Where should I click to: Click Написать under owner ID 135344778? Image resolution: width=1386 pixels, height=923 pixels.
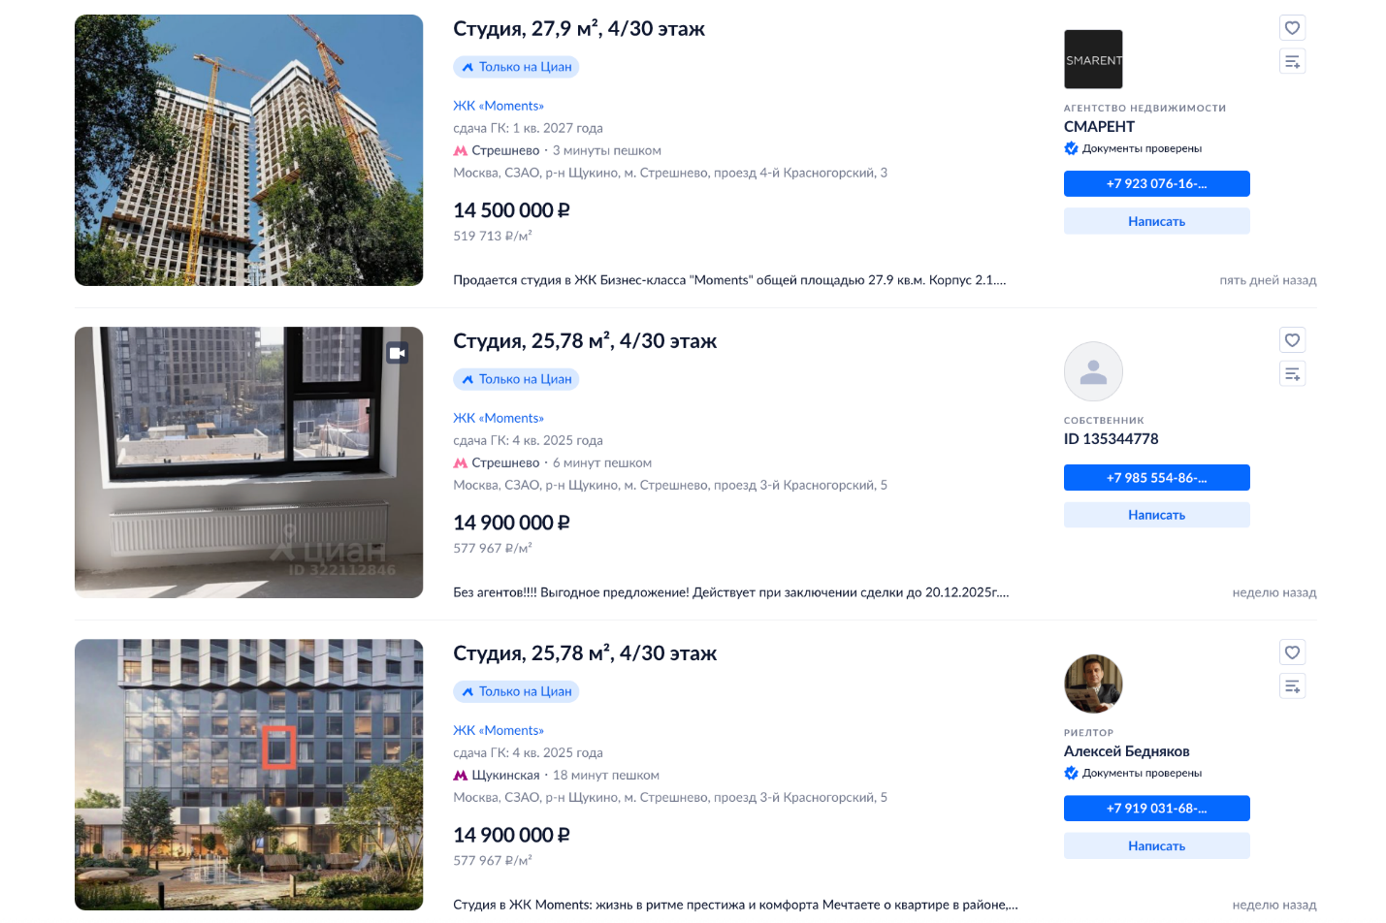coord(1156,515)
